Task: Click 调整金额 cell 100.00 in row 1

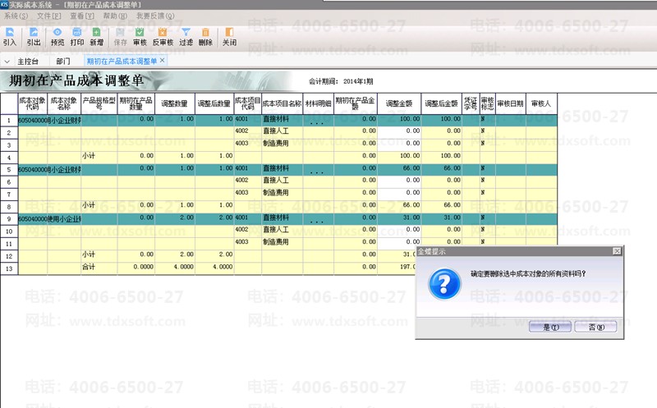Action: (x=399, y=120)
